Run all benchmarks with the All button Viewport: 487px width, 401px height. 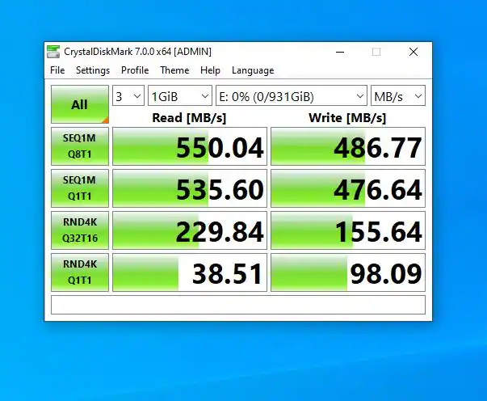79,104
